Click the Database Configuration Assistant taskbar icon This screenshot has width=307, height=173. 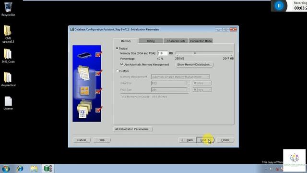tap(47, 169)
